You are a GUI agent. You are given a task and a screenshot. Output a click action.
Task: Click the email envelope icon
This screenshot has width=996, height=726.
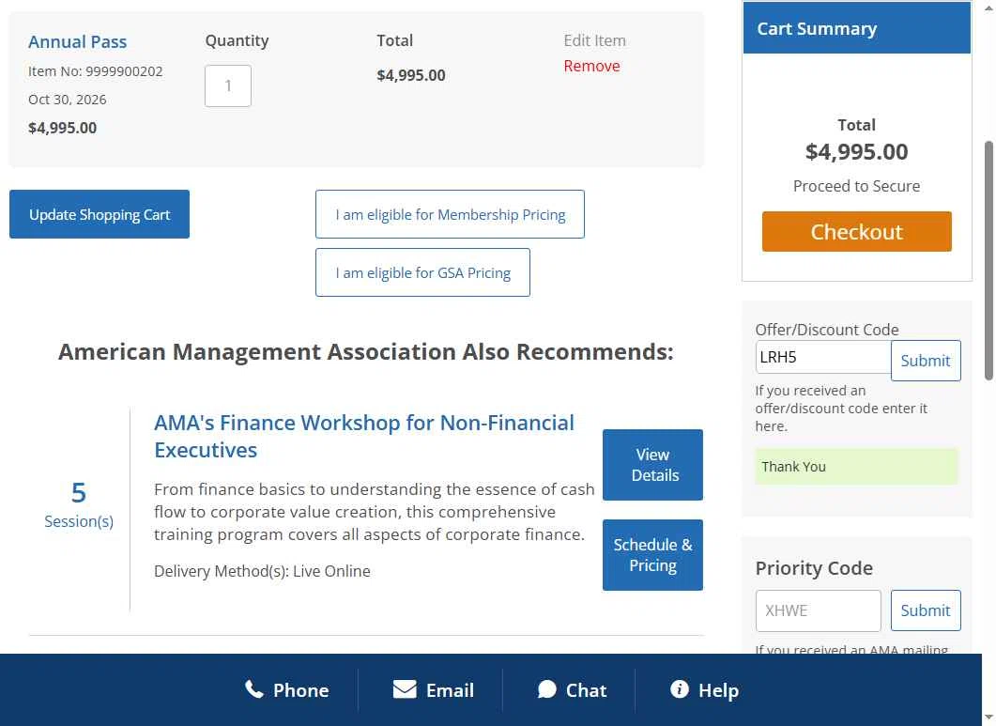(x=405, y=689)
